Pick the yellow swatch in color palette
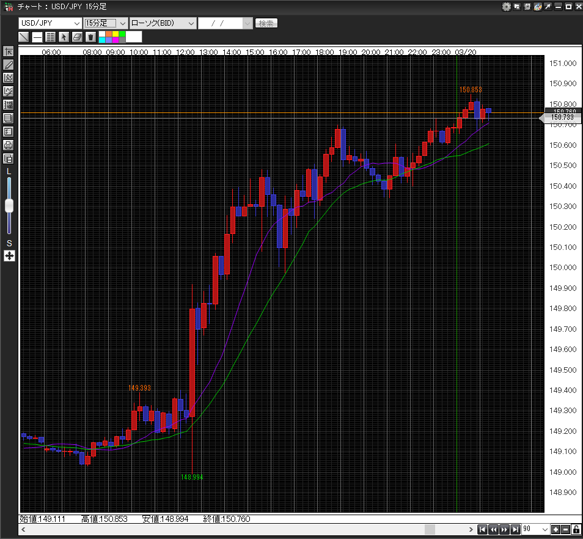583x539 pixels. click(115, 34)
